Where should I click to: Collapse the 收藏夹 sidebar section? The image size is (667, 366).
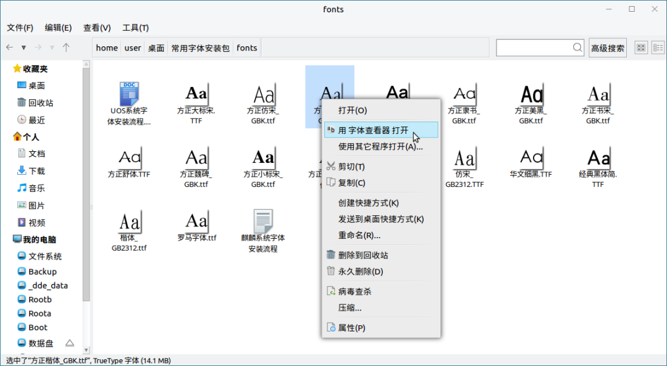[x=30, y=69]
